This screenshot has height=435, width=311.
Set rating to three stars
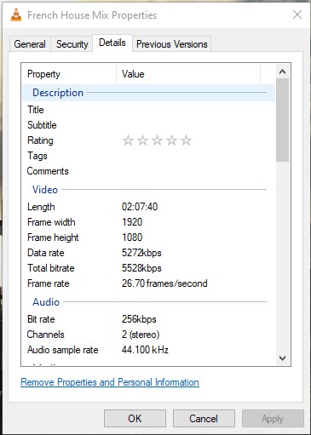tap(157, 140)
